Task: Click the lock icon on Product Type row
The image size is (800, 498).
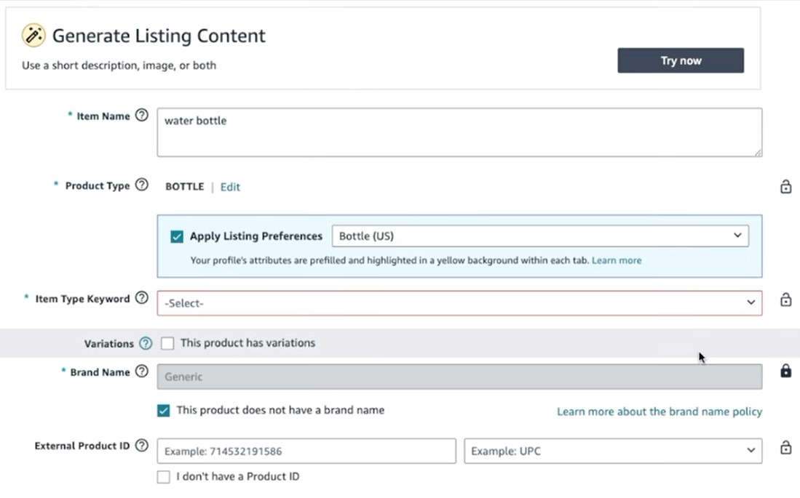Action: click(785, 187)
